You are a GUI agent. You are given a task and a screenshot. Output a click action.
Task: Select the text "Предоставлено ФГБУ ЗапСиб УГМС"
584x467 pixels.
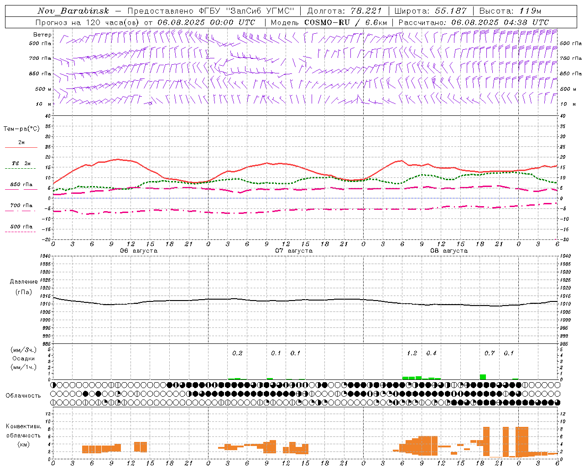click(211, 11)
